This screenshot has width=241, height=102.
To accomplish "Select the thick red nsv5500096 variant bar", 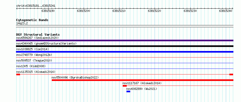I will pyautogui.click(x=142, y=80).
